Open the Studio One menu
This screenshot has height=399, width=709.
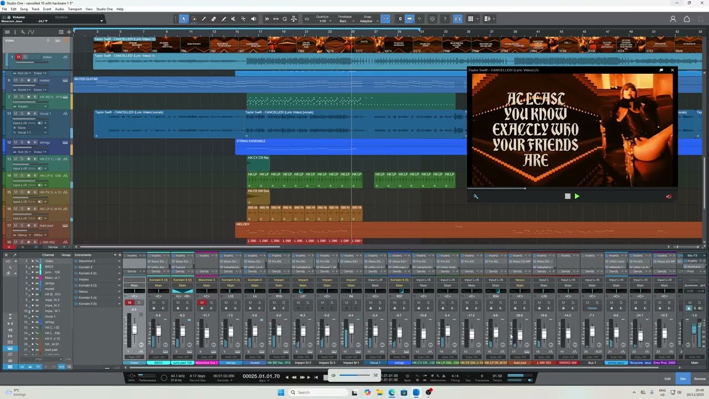(104, 9)
